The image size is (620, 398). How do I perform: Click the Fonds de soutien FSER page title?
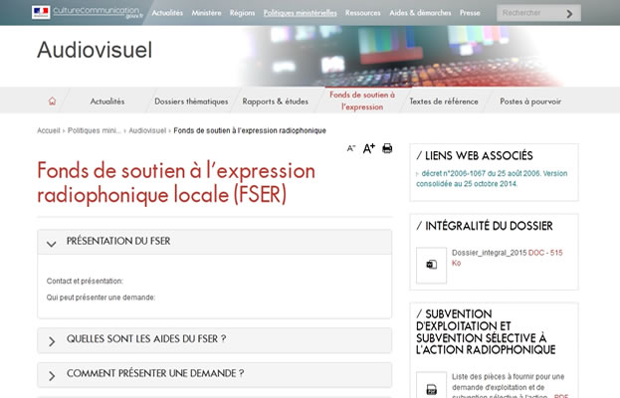[176, 183]
